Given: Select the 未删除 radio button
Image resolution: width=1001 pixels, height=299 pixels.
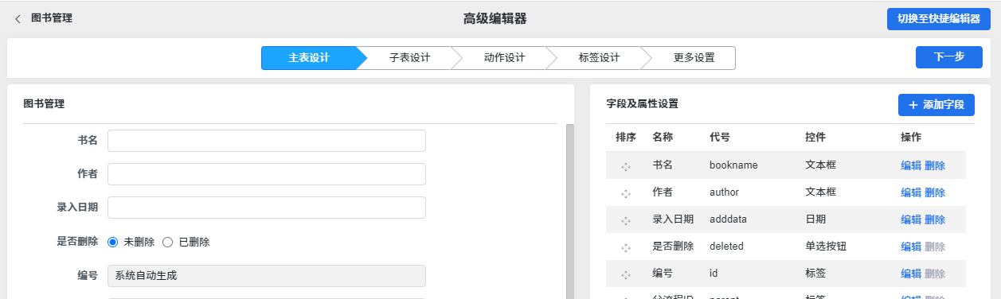Looking at the screenshot, I should (x=112, y=242).
